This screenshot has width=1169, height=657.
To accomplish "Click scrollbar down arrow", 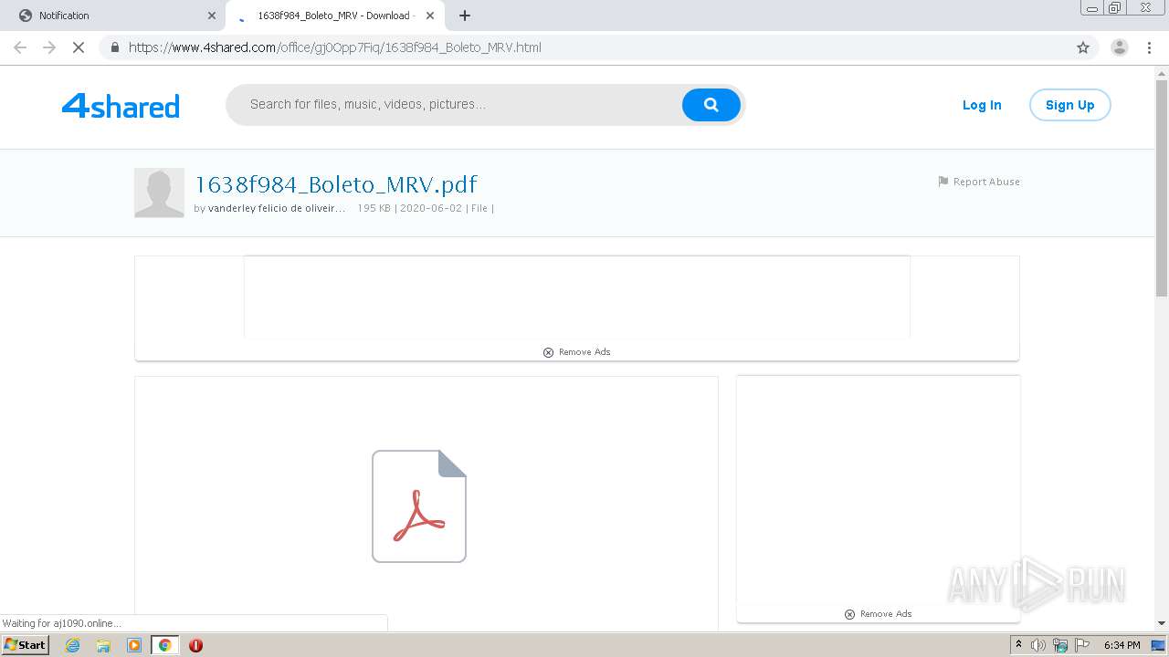I will pyautogui.click(x=1162, y=623).
